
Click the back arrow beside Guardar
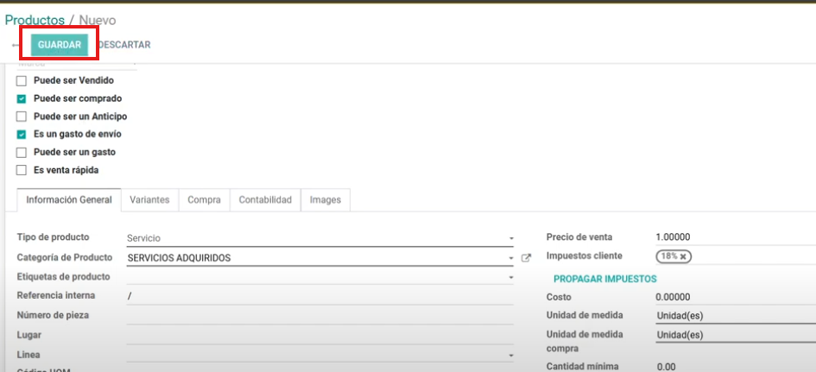[x=16, y=45]
